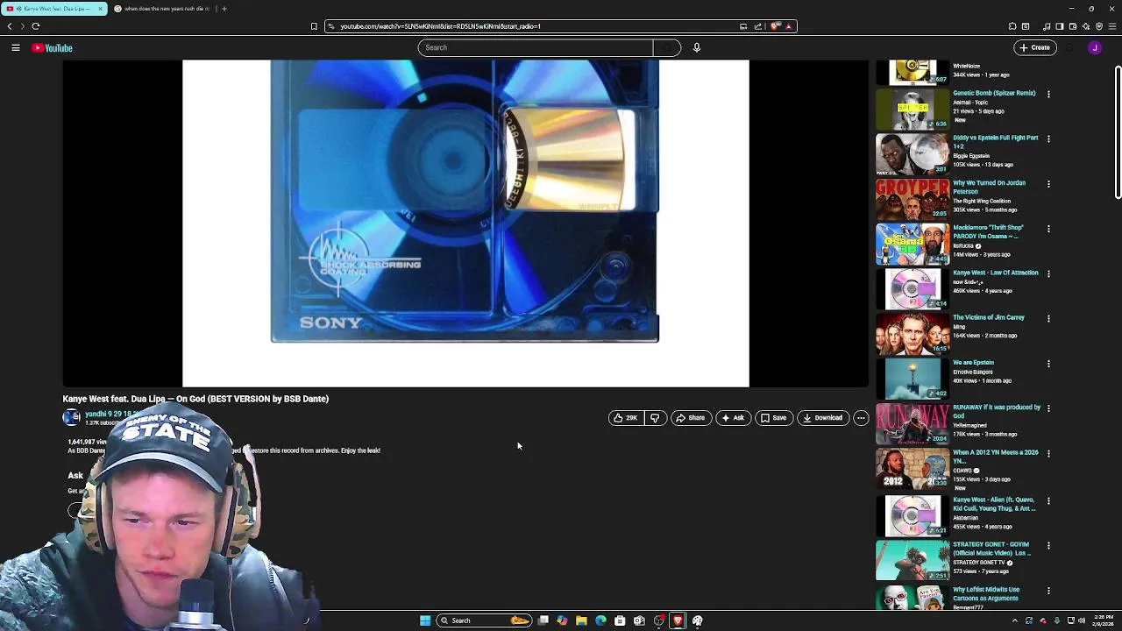Image resolution: width=1122 pixels, height=631 pixels.
Task: Open a new browser tab
Action: 224,9
